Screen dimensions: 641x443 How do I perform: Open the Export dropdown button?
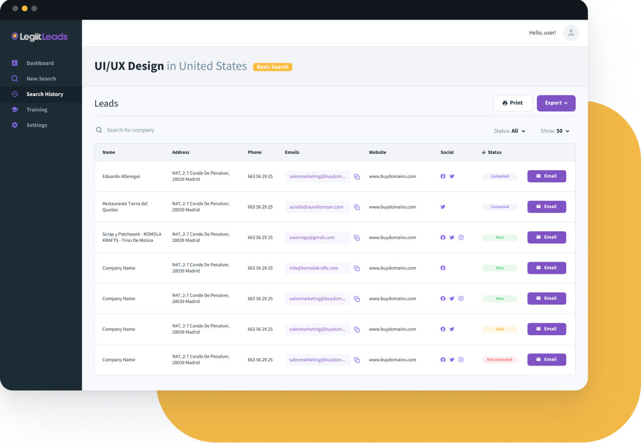(556, 103)
